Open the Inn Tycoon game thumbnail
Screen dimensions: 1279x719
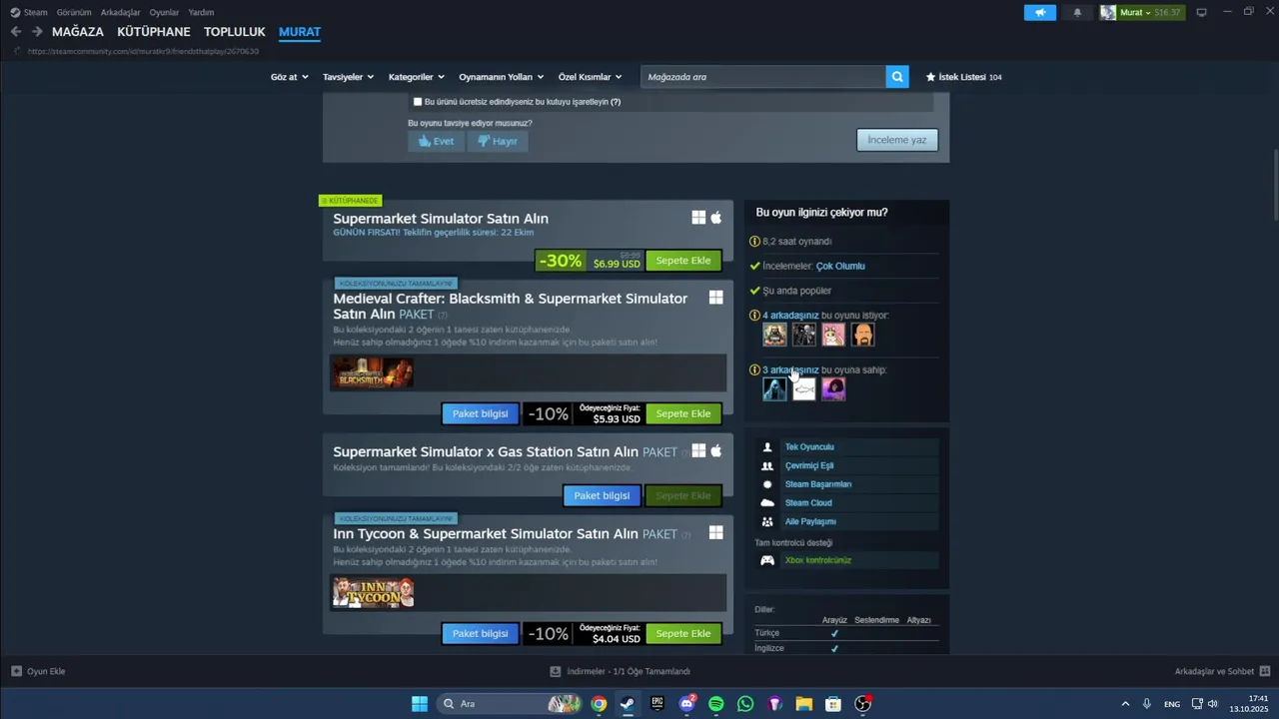coord(373,592)
